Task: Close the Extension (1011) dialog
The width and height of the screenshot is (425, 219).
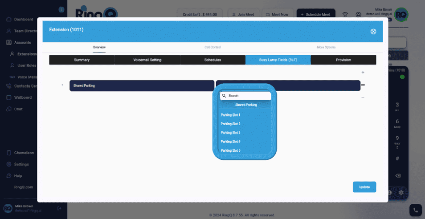Action: point(373,32)
